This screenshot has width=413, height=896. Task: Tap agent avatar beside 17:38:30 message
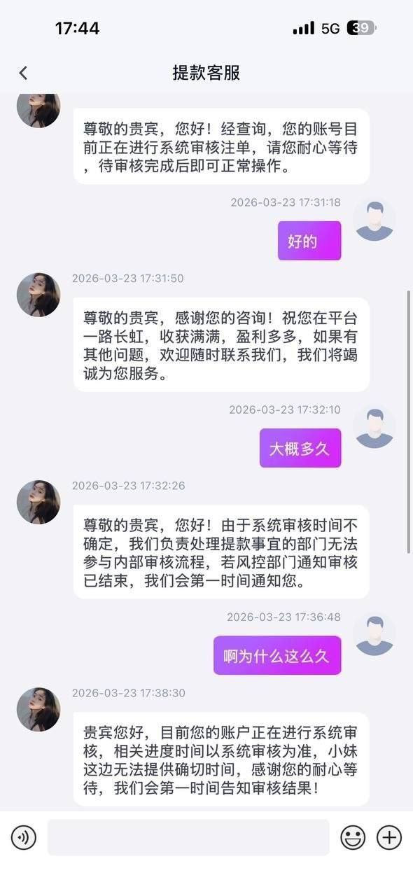tap(38, 709)
